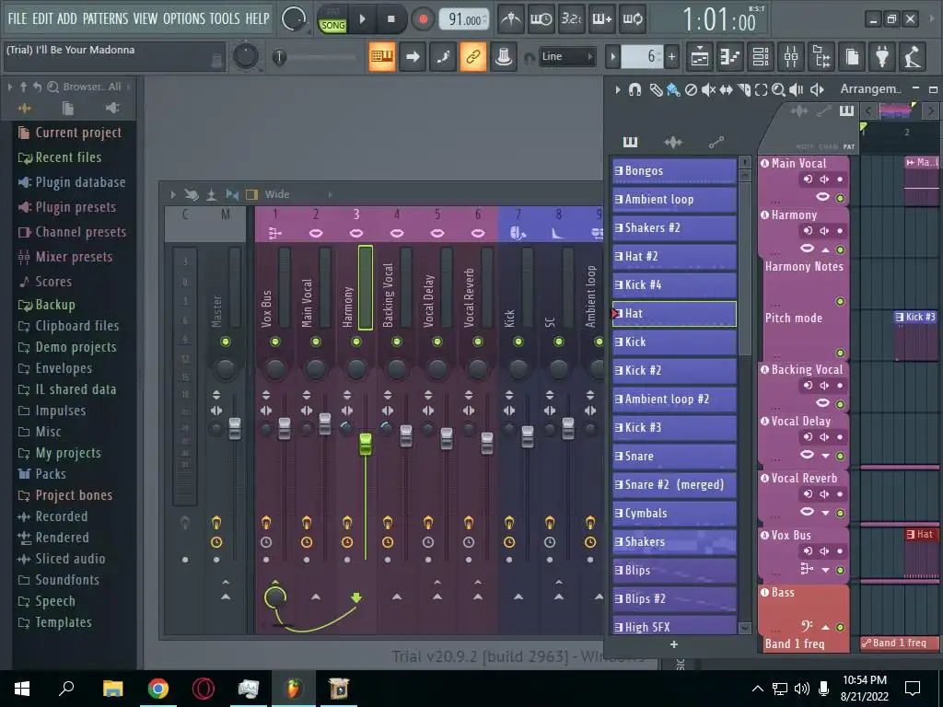Select the playlist Delete tool
Screen dimensions: 943x707
691,89
